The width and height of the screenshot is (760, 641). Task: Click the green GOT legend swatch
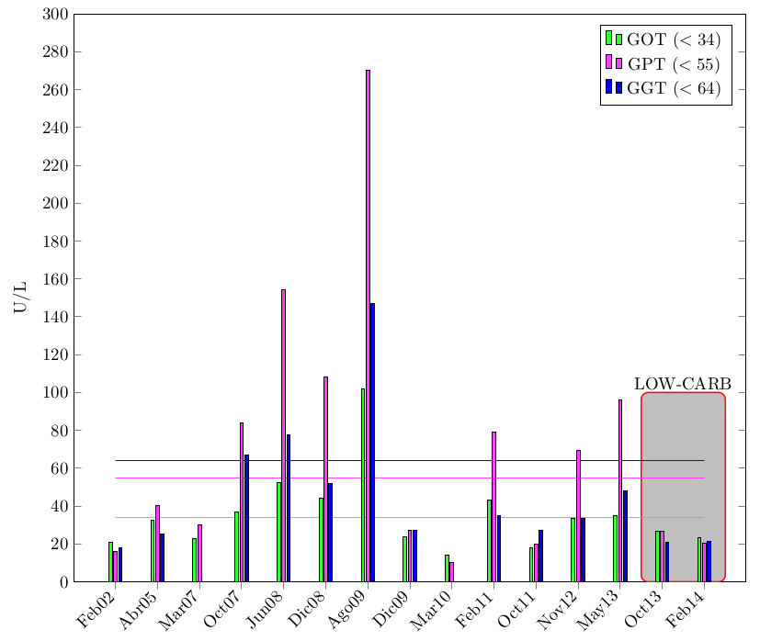click(613, 39)
